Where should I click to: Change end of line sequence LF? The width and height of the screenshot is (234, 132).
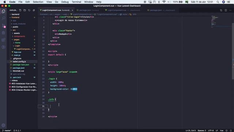[217, 131]
